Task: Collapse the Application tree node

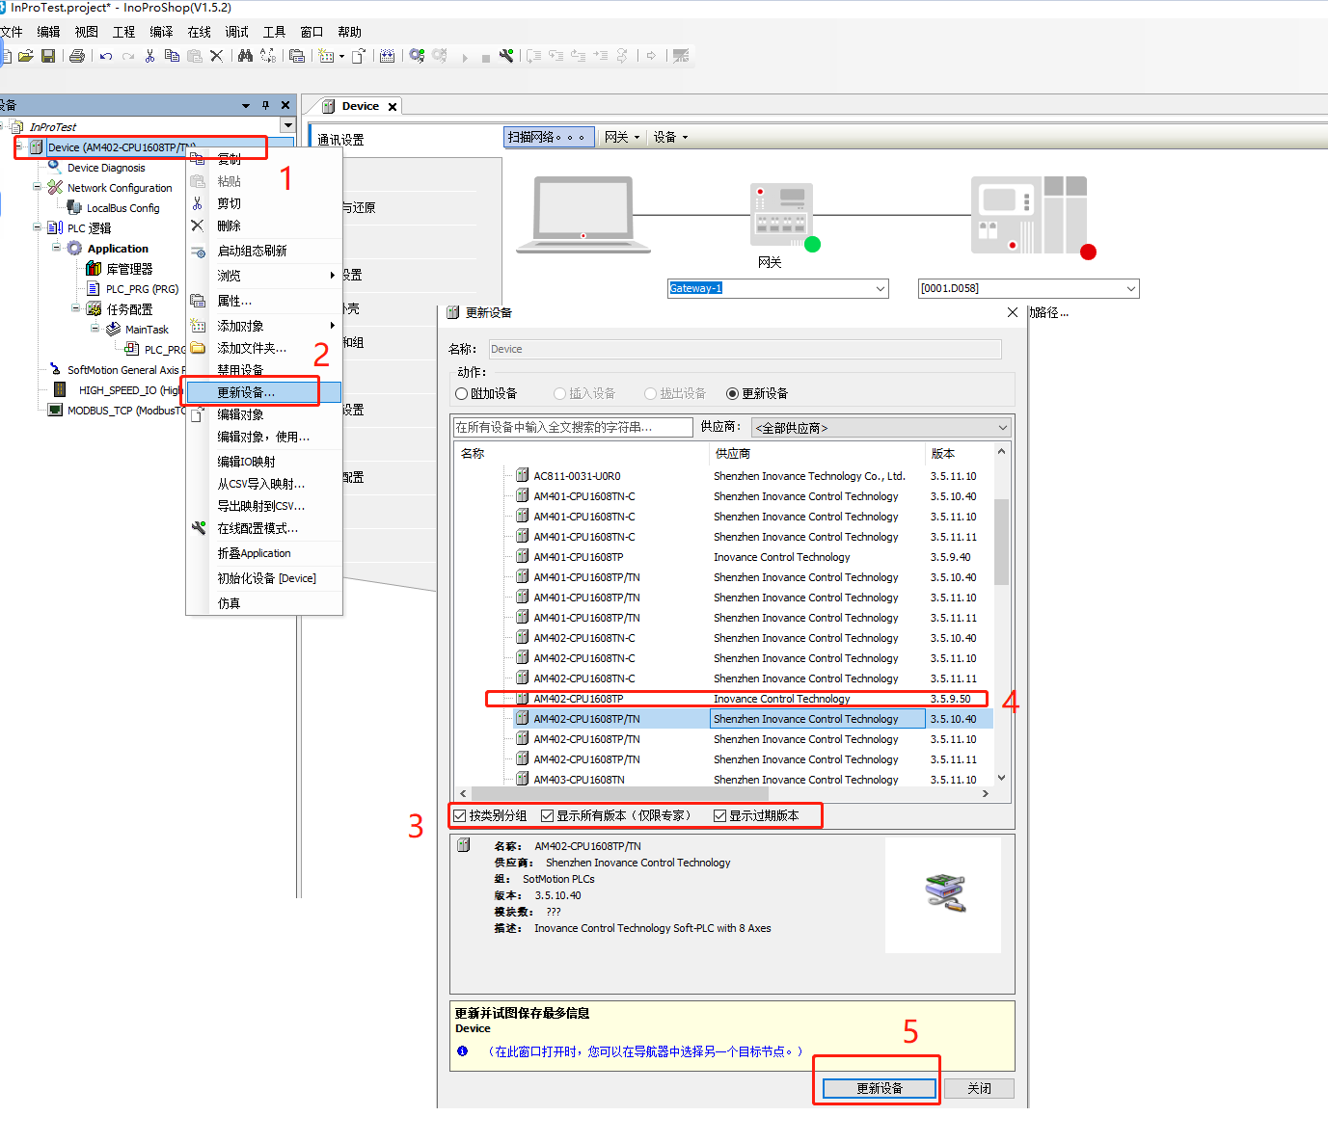Action: [56, 248]
